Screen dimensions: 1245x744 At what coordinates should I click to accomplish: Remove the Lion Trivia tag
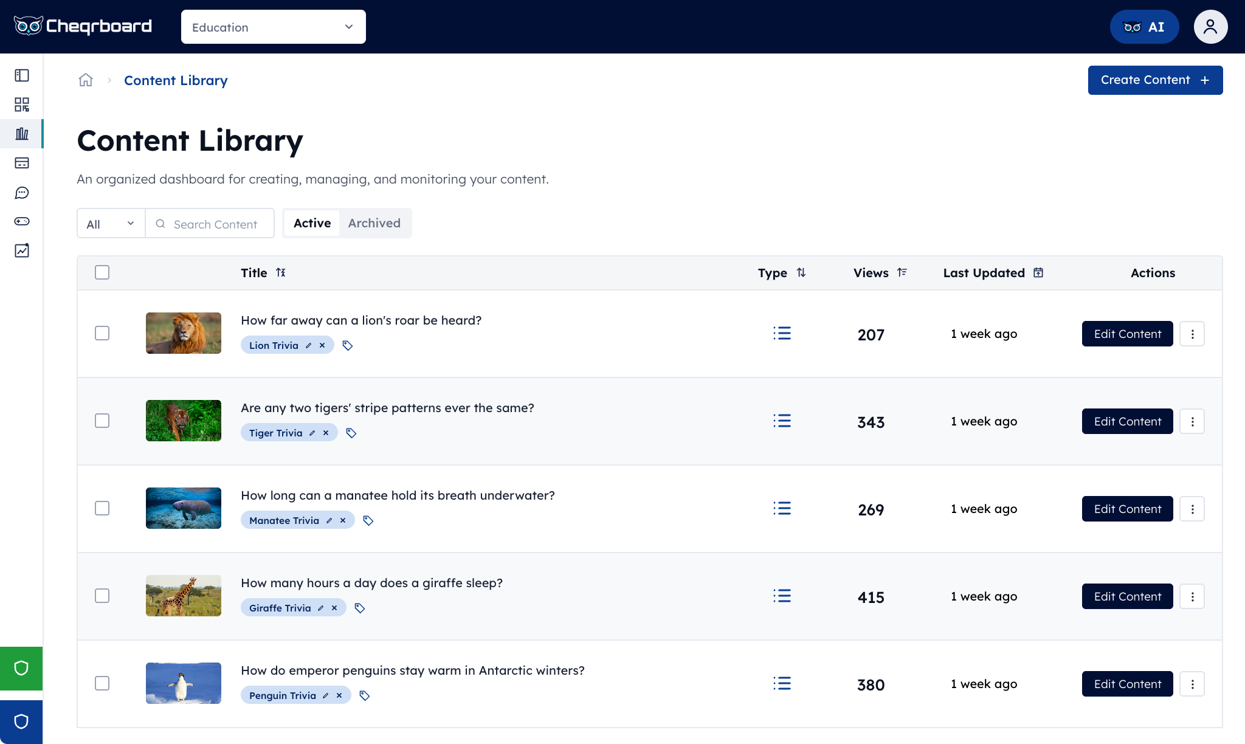click(322, 345)
